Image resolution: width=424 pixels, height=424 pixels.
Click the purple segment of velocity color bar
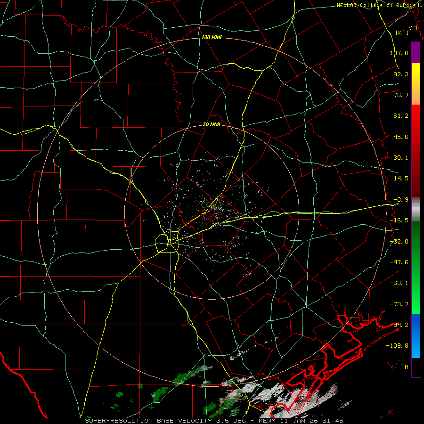pos(416,53)
